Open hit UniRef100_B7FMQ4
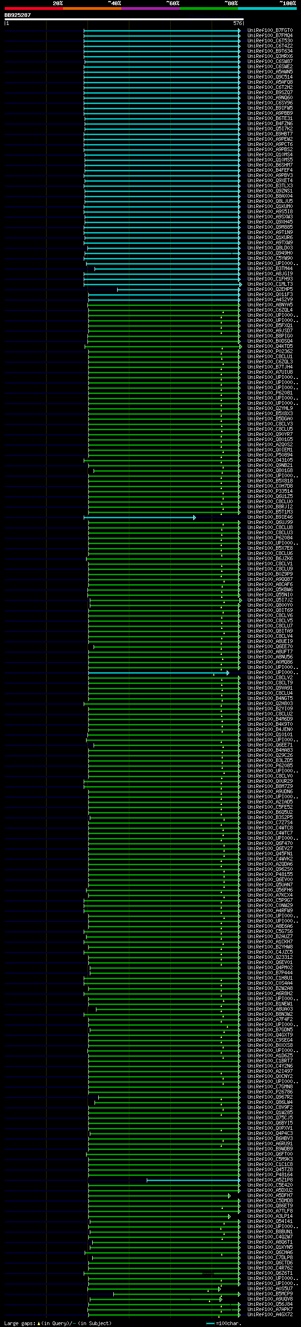 [270, 36]
